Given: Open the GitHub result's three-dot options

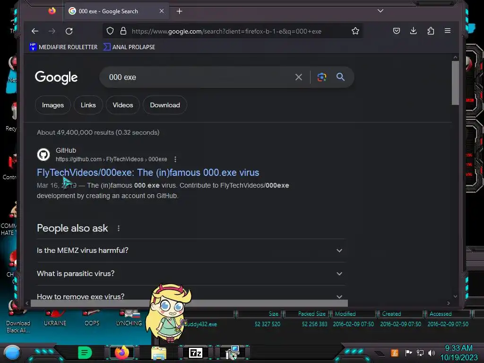Looking at the screenshot, I should [175, 159].
